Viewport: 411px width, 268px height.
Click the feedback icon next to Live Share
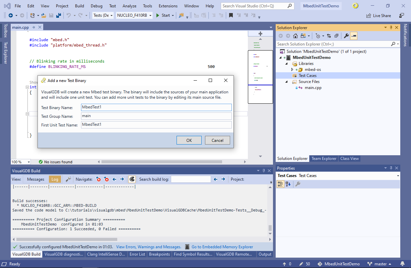[x=402, y=15]
